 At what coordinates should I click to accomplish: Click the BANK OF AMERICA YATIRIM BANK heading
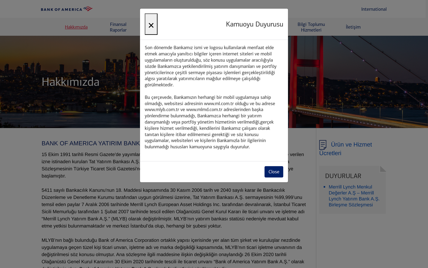click(91, 143)
